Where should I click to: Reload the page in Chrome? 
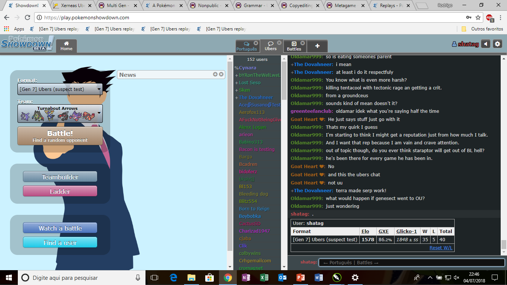coord(27,17)
